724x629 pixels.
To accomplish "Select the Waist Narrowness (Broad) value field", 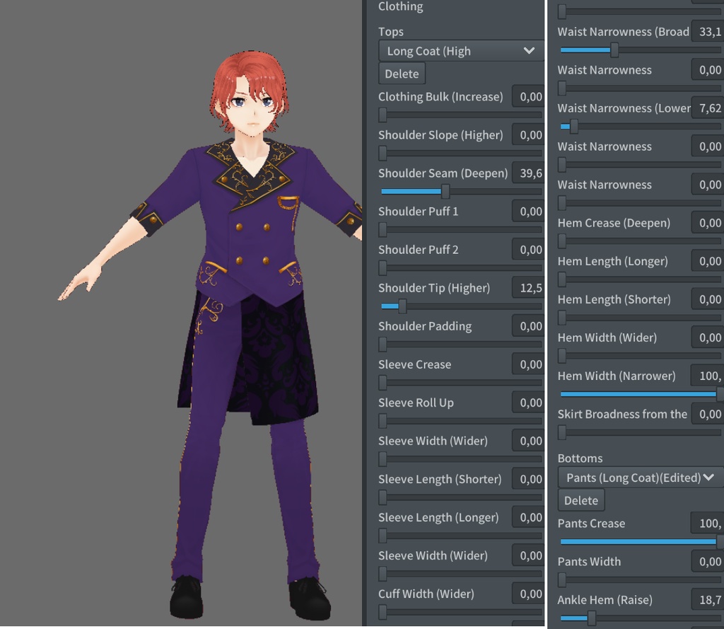I will point(711,32).
